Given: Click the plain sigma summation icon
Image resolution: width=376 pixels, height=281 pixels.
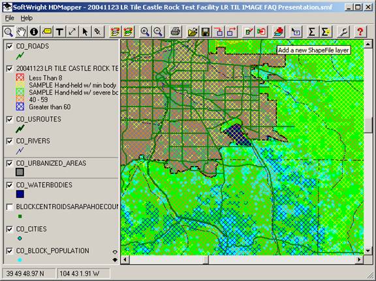Looking at the screenshot, I should tap(312, 31).
